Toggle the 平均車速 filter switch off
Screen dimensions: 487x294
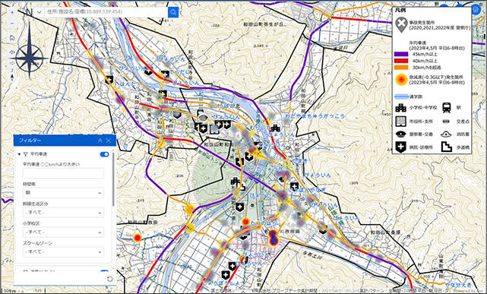104,154
